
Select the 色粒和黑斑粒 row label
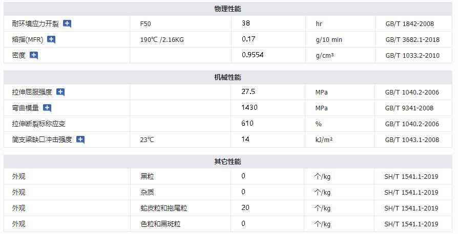click(x=160, y=224)
